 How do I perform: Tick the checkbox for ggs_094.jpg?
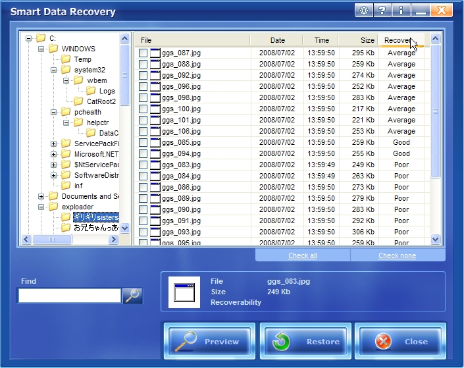click(x=143, y=153)
